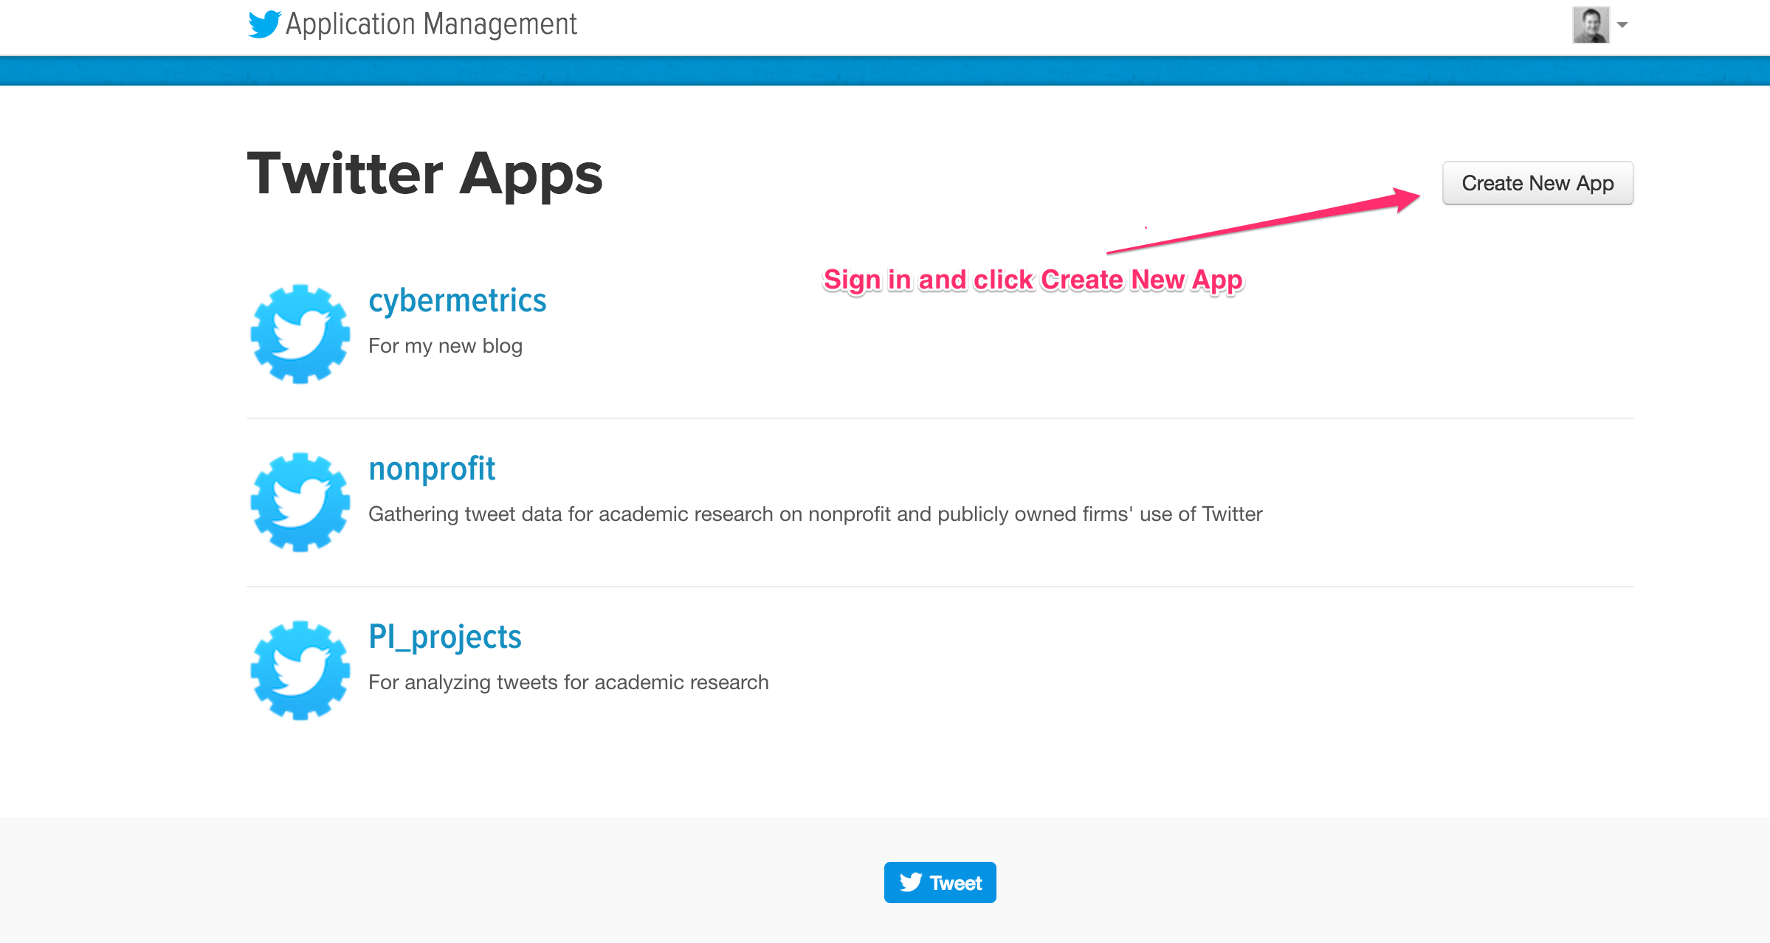Click the PI_projects gear bird icon
The image size is (1770, 943).
point(300,670)
